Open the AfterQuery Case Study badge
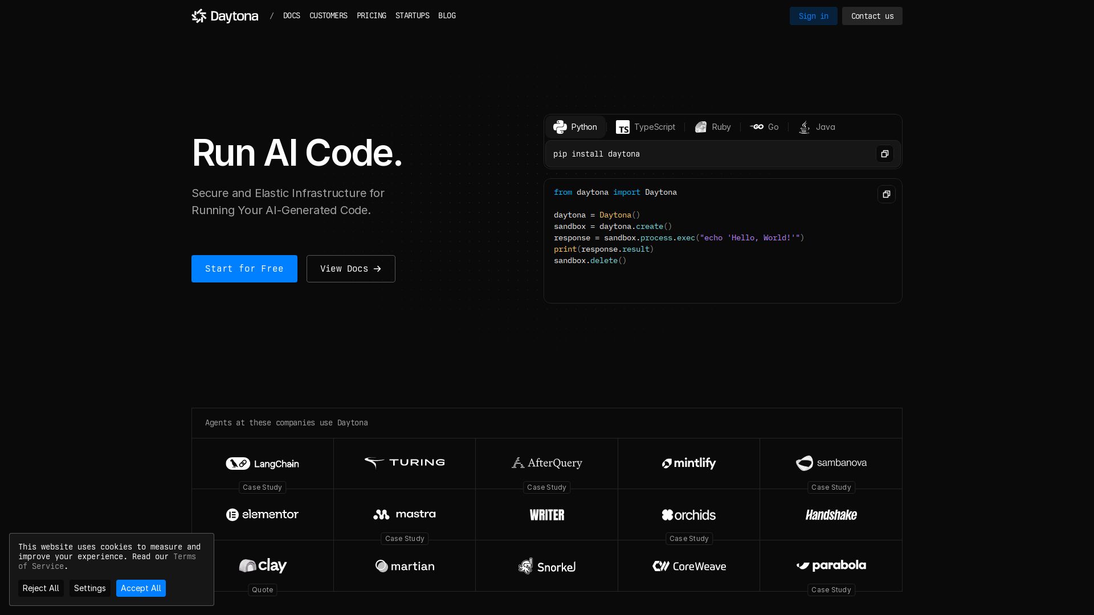The width and height of the screenshot is (1094, 615). tap(546, 487)
